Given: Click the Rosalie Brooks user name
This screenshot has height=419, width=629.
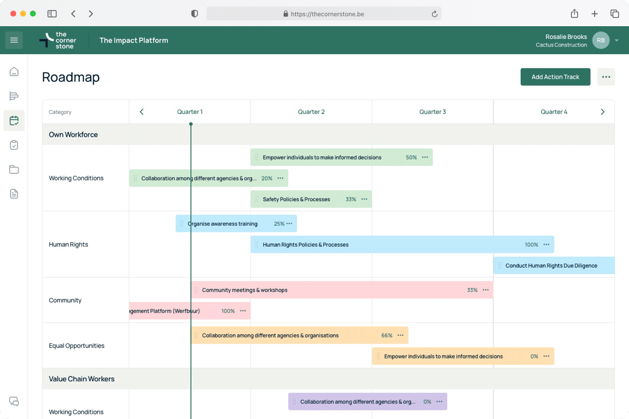Looking at the screenshot, I should pyautogui.click(x=566, y=37).
